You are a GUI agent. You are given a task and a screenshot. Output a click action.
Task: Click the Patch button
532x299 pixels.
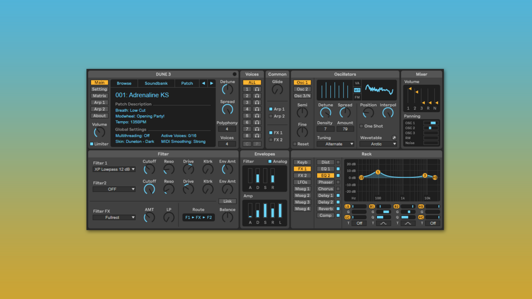187,83
